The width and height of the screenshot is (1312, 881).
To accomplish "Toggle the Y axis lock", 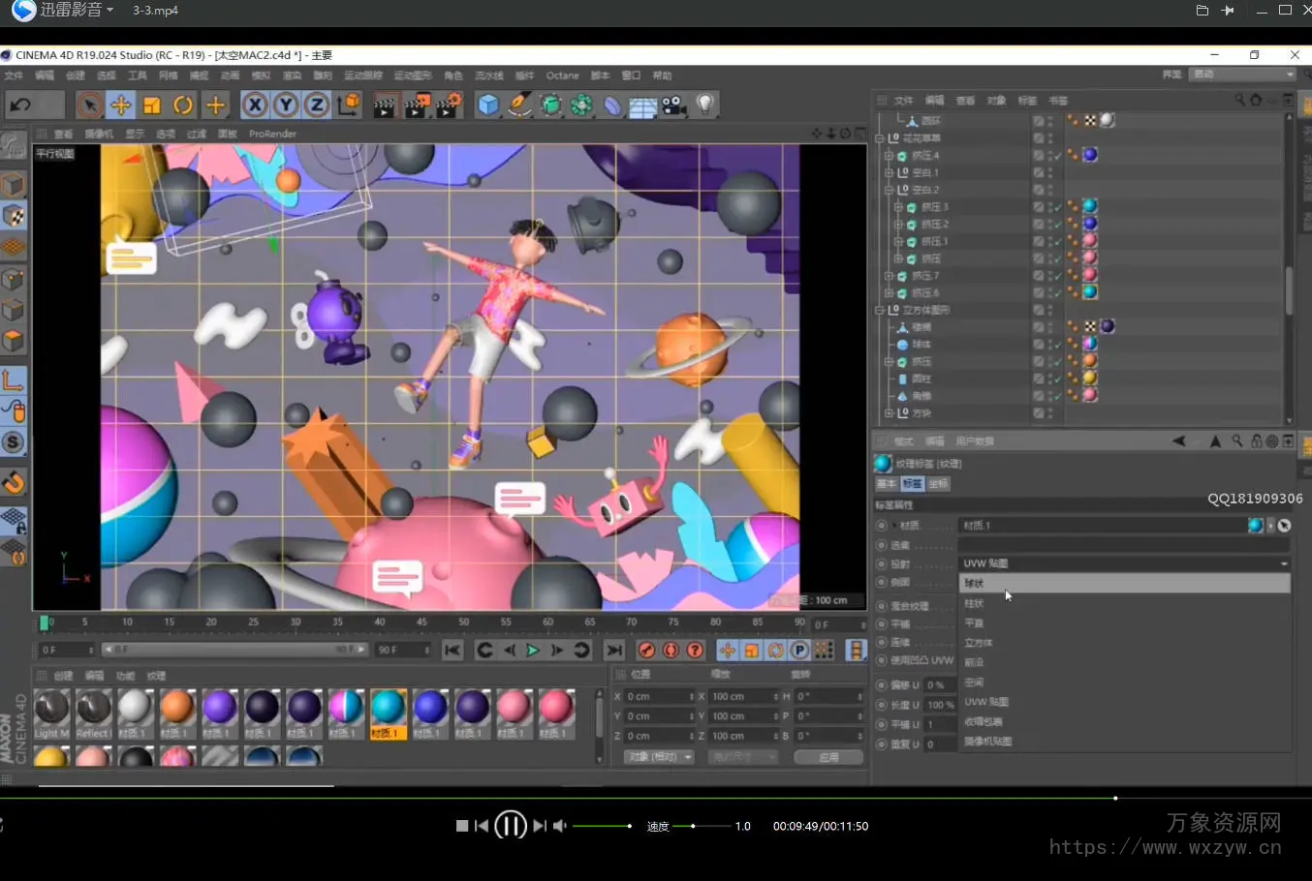I will click(x=286, y=105).
